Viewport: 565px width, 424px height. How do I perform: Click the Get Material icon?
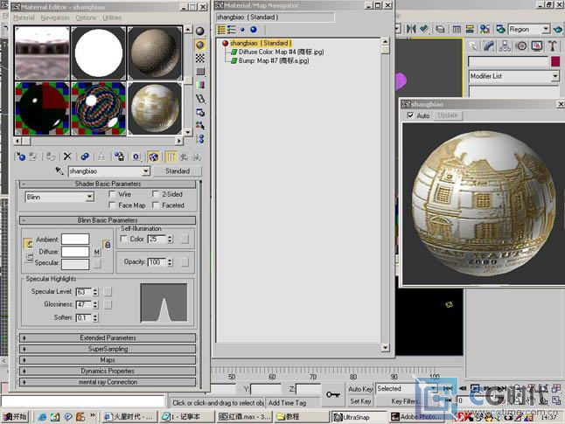[x=20, y=156]
